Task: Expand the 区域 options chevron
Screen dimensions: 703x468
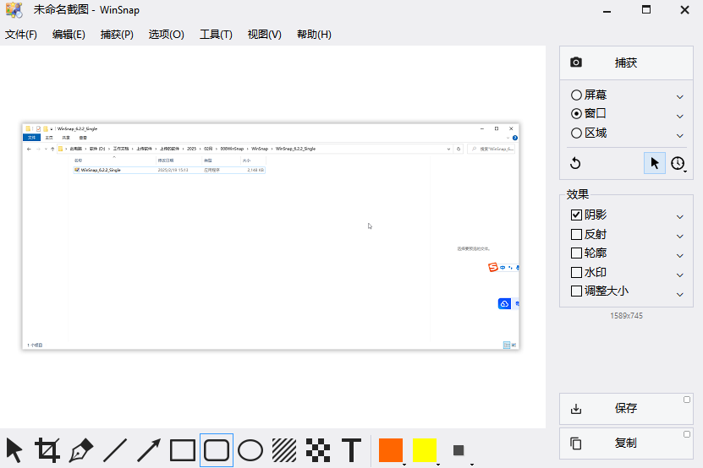Action: (x=679, y=135)
